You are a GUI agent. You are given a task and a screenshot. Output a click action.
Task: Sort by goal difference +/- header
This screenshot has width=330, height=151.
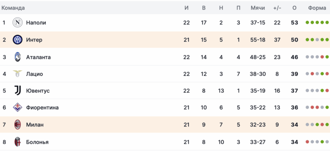pyautogui.click(x=277, y=8)
